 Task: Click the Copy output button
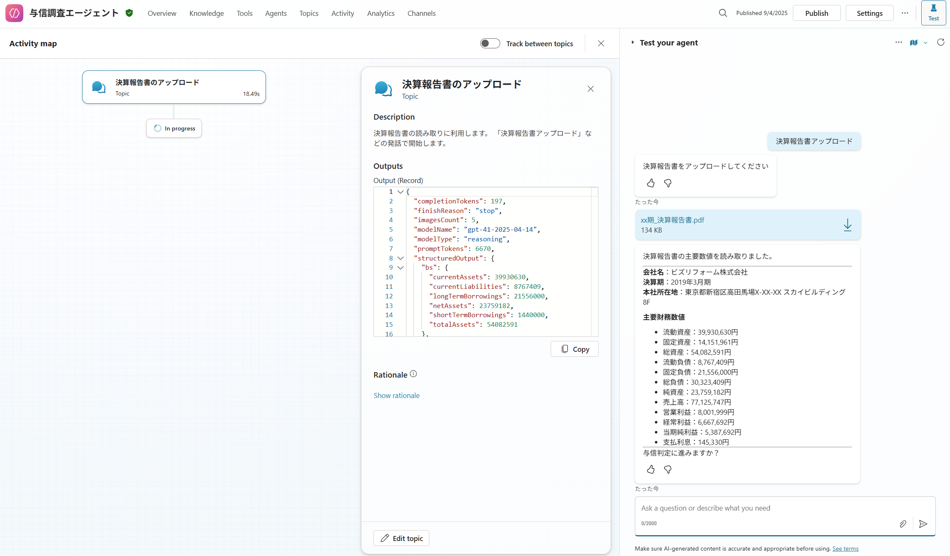tap(574, 349)
